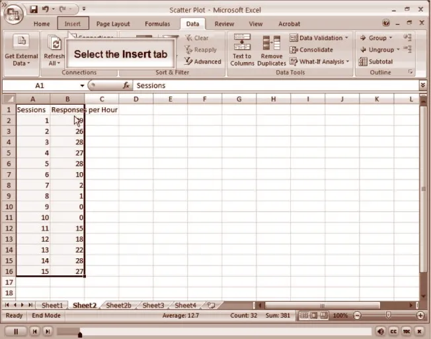Screen dimensions: 431x339
Task: Redo using the quick access arrow
Action: click(63, 9)
